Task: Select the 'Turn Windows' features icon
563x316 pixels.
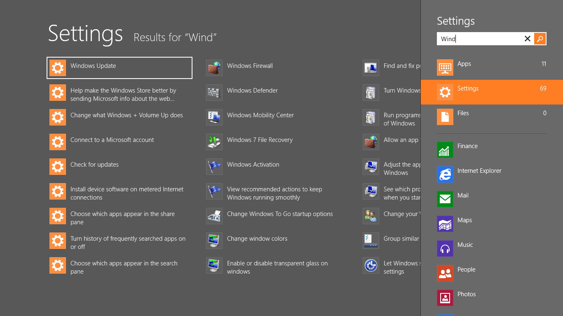Action: coord(371,93)
